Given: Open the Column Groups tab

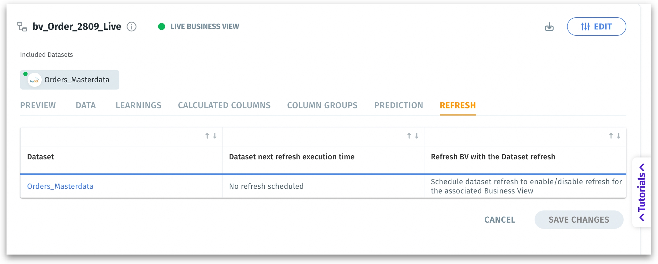Looking at the screenshot, I should click(x=322, y=105).
